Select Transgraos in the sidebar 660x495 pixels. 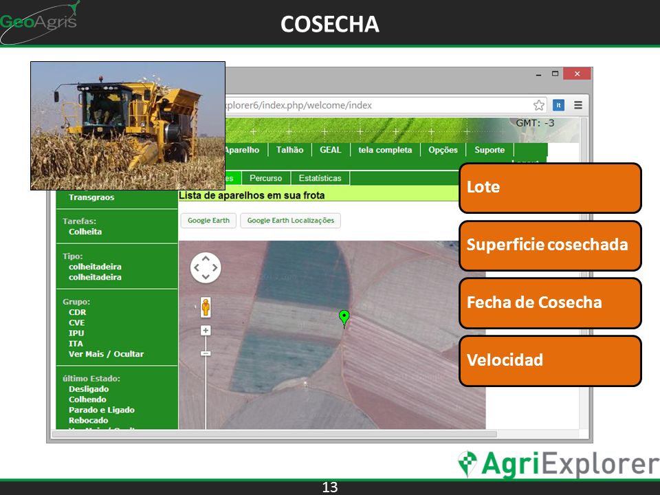pos(91,197)
